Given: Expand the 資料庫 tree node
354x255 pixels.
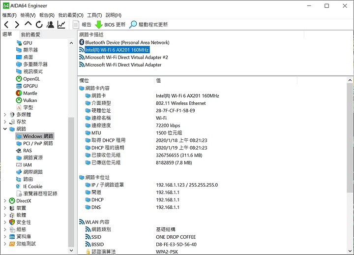Looking at the screenshot, I should (5, 237).
